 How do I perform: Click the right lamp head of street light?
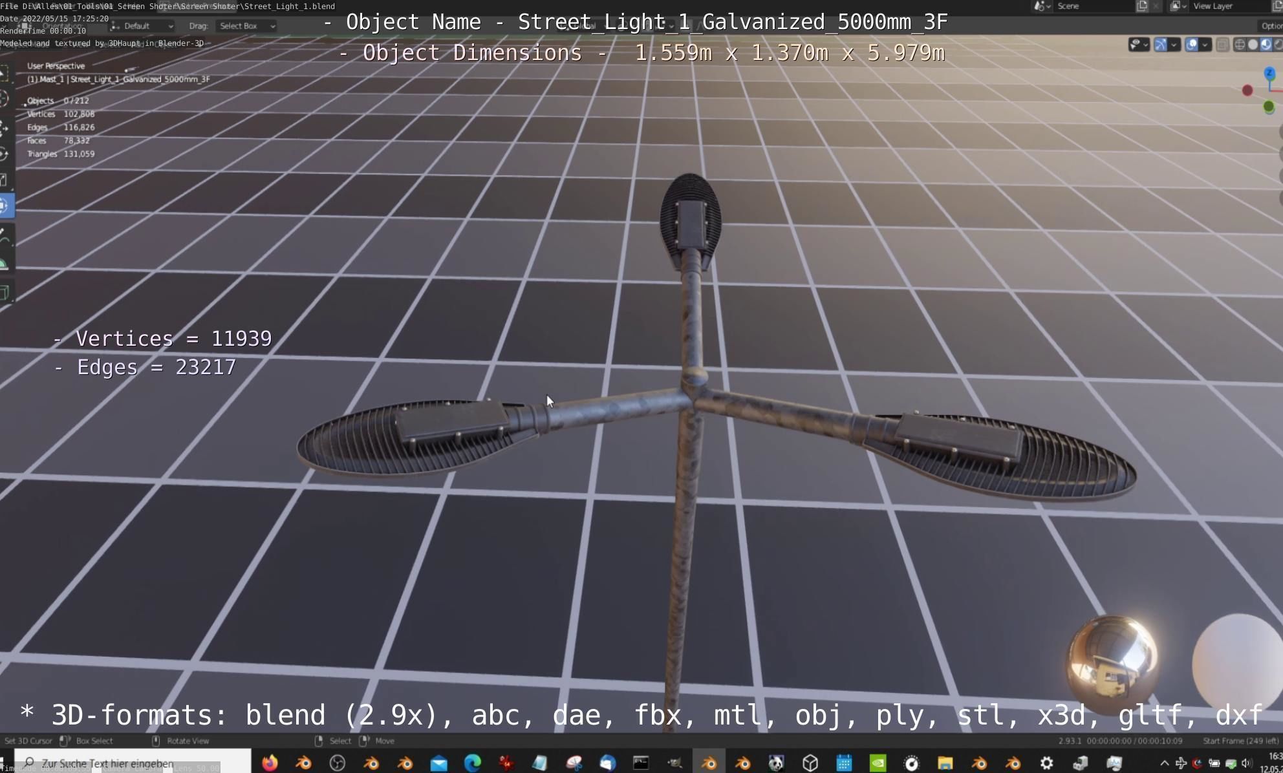pos(999,456)
